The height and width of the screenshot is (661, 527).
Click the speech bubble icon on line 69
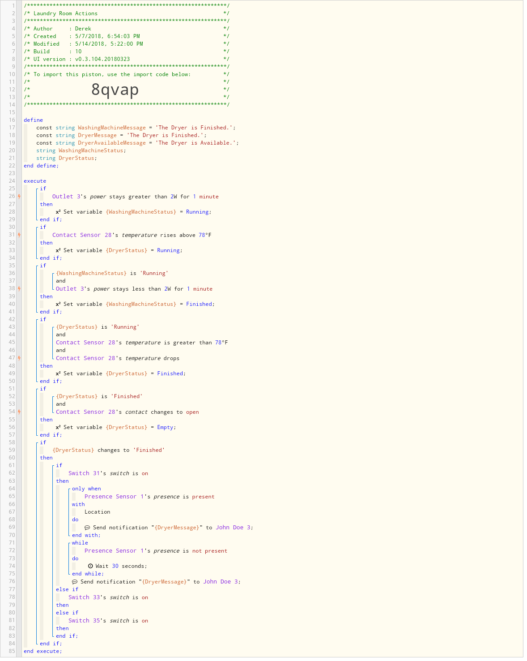point(87,528)
